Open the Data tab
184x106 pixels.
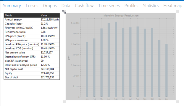click(66, 6)
